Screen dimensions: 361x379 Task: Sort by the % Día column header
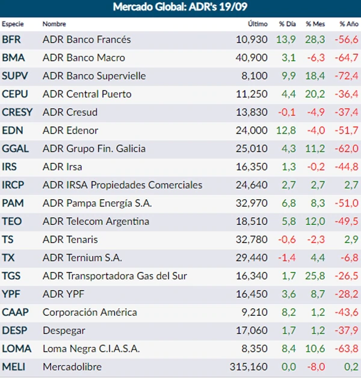[287, 24]
